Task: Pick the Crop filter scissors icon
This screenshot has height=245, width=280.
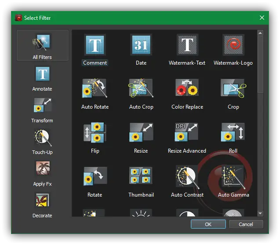Action: pos(233,88)
